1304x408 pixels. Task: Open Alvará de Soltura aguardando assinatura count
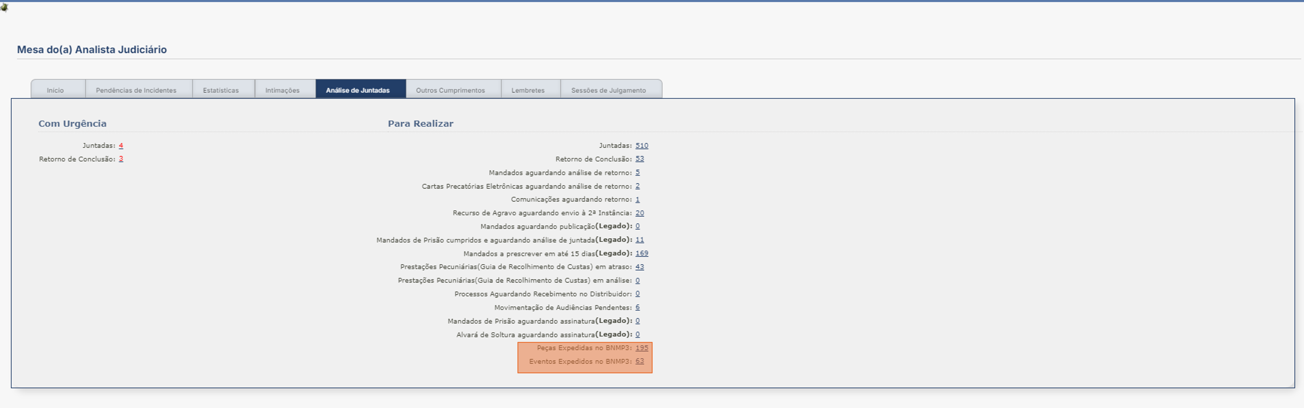coord(637,334)
